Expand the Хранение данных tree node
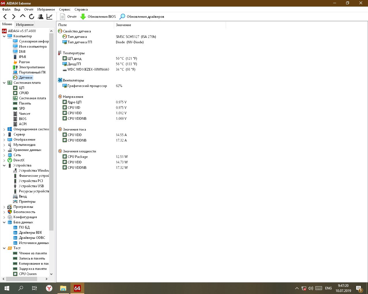This screenshot has height=294, width=368. 4,150
